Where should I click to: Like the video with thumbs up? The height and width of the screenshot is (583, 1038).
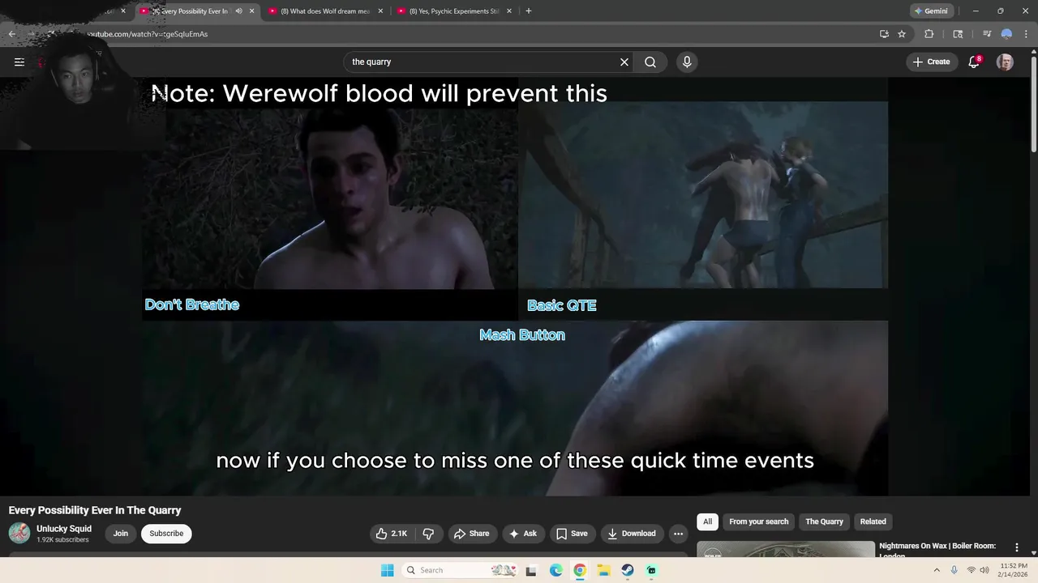(391, 534)
